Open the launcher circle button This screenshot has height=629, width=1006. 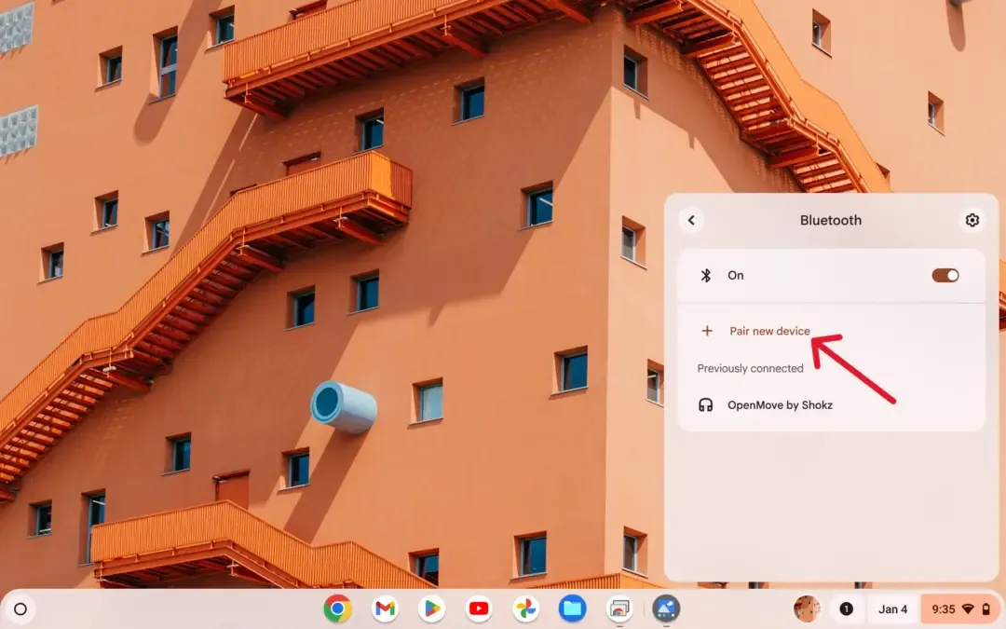click(x=20, y=609)
